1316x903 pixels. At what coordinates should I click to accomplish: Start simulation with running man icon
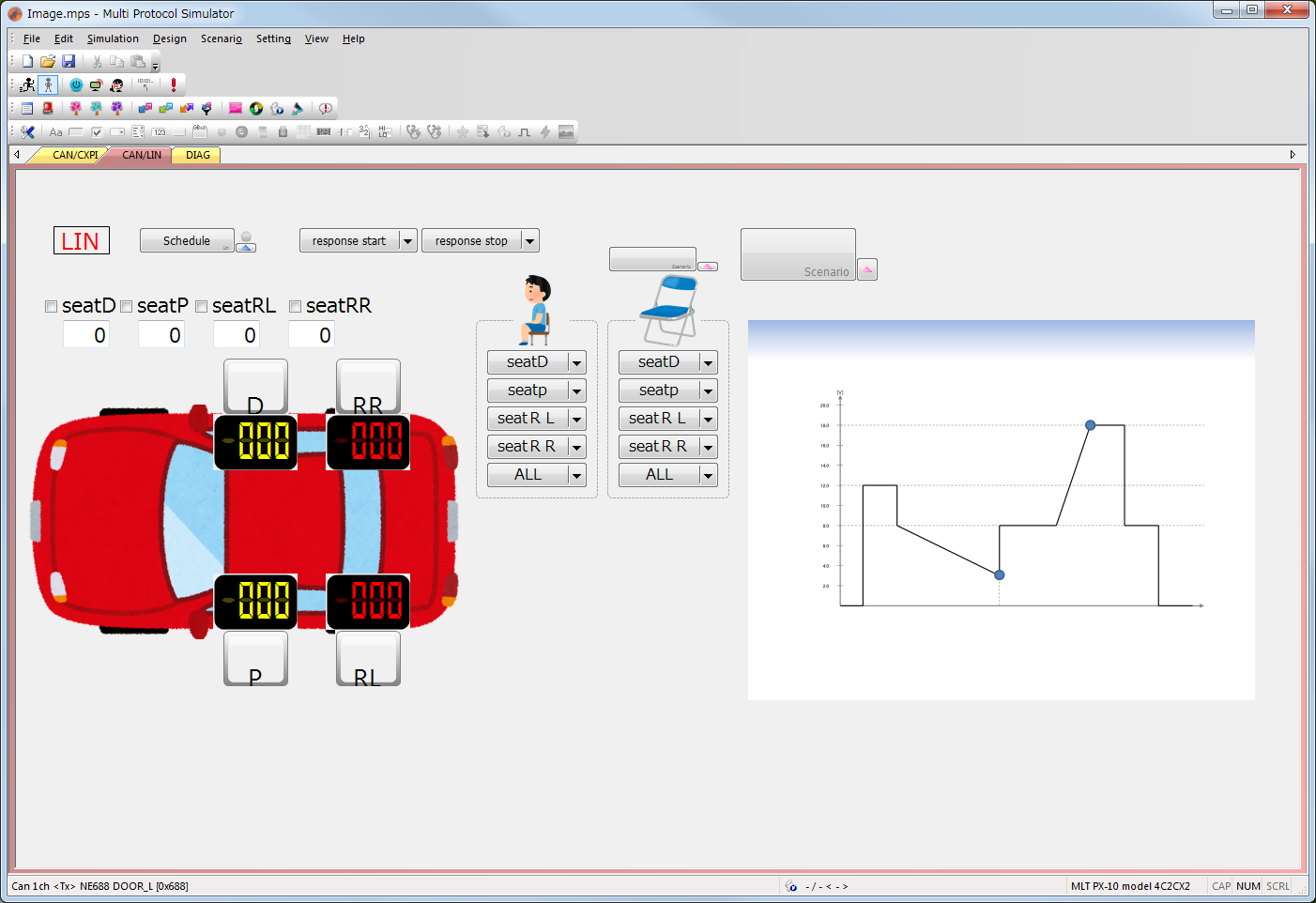click(27, 84)
